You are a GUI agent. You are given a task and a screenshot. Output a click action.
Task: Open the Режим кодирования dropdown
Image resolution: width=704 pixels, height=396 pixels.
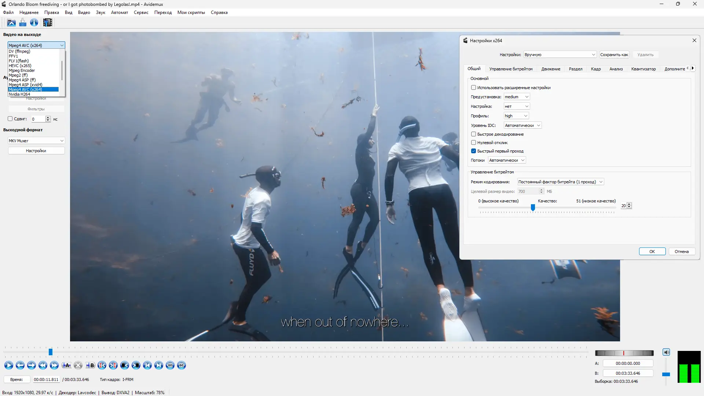coord(560,182)
